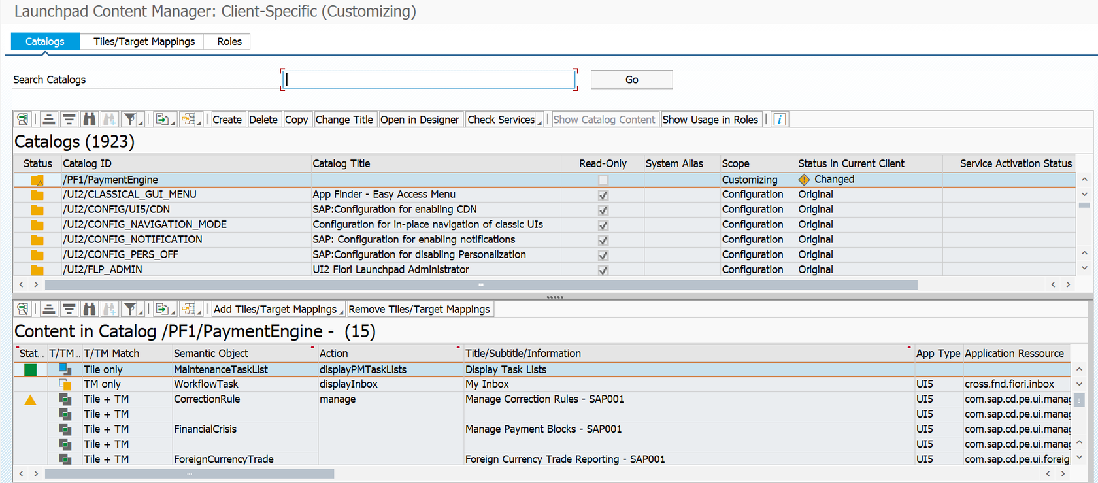Click Semantic Object column header
The image size is (1098, 483).
tap(244, 354)
